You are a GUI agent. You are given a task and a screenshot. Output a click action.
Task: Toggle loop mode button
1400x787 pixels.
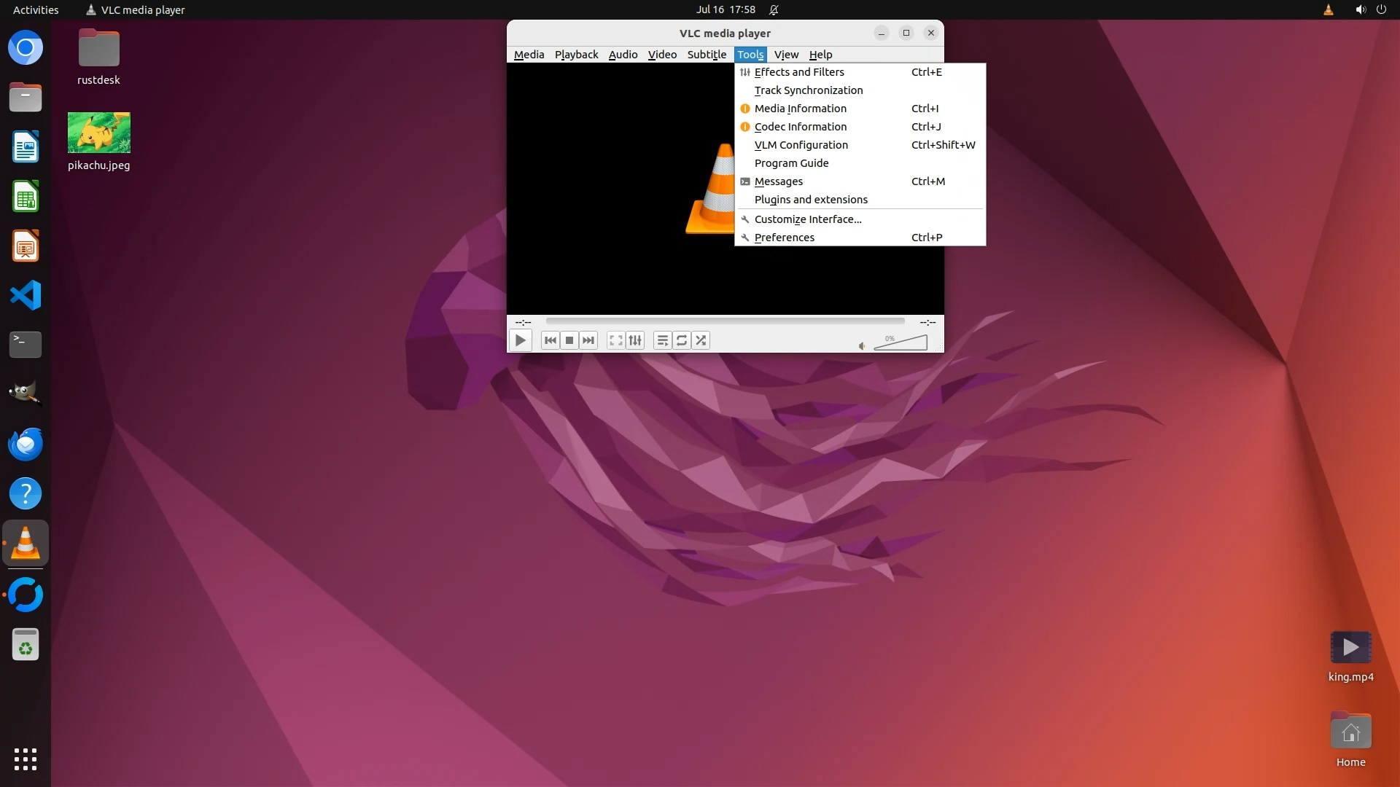682,340
